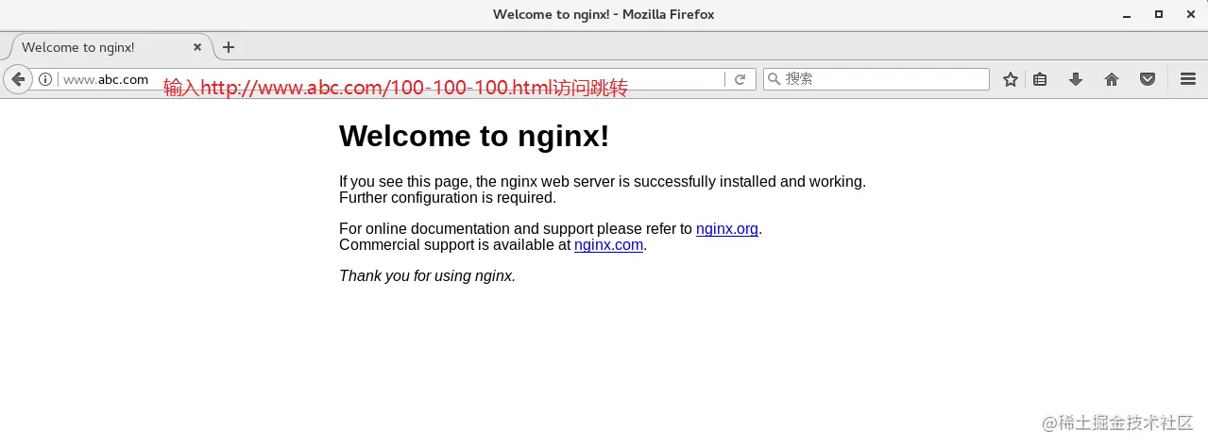Go to the Home page icon
This screenshot has height=447, width=1208.
1112,79
